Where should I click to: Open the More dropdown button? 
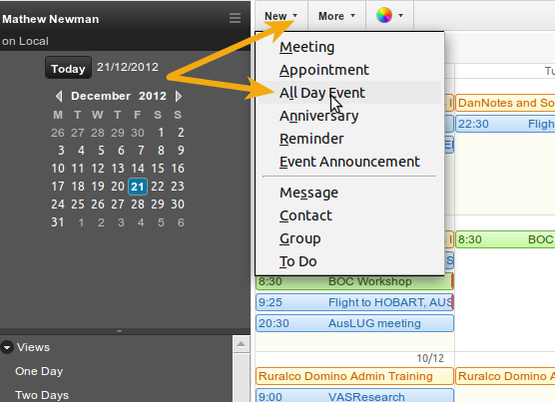[x=336, y=16]
